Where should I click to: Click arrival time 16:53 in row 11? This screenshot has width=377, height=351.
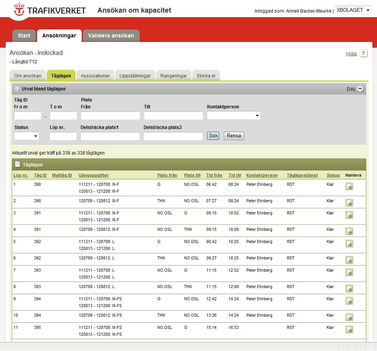pyautogui.click(x=233, y=327)
